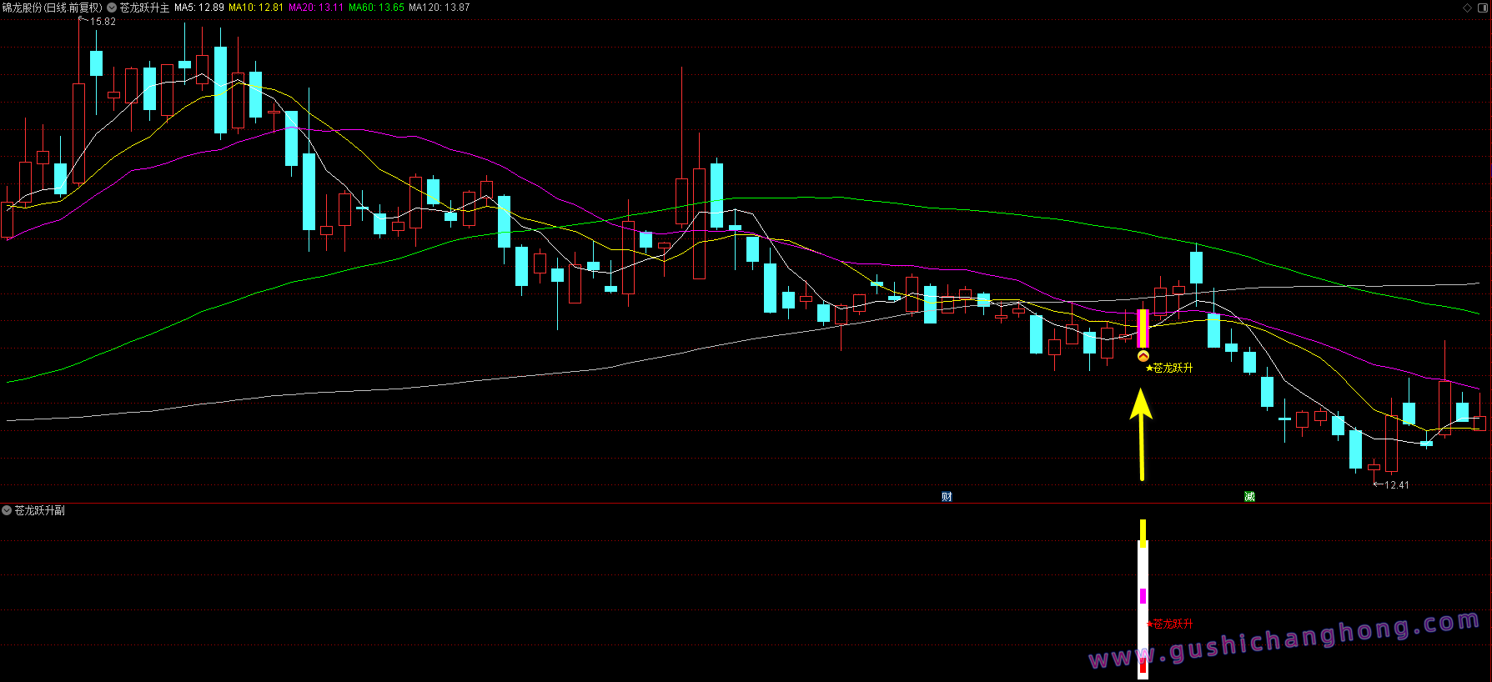
Task: Select the yellow MA10 value label
Action: pos(256,8)
